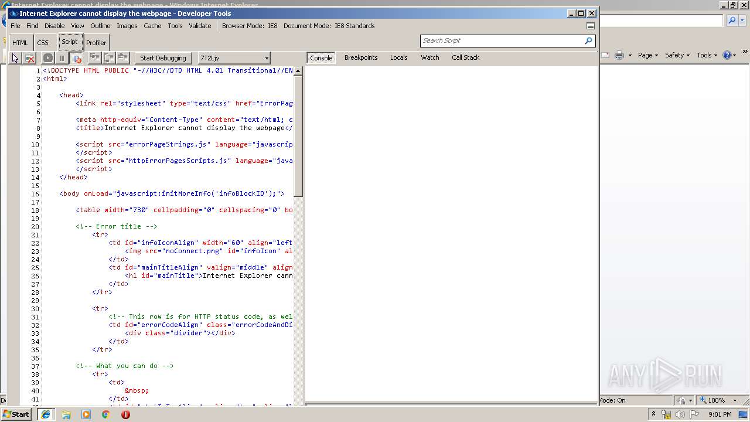Click the break all (pause) icon
750x422 pixels.
(x=62, y=58)
